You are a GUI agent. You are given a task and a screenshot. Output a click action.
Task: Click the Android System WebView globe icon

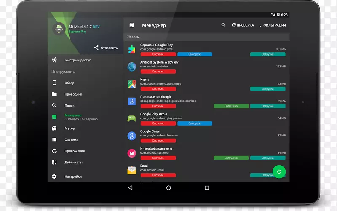(x=132, y=67)
